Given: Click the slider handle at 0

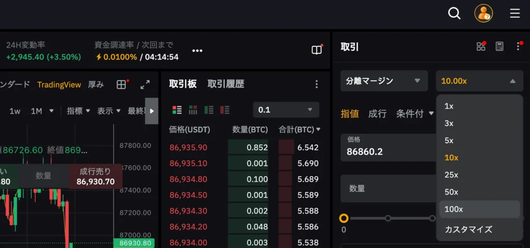Looking at the screenshot, I should pyautogui.click(x=344, y=219).
